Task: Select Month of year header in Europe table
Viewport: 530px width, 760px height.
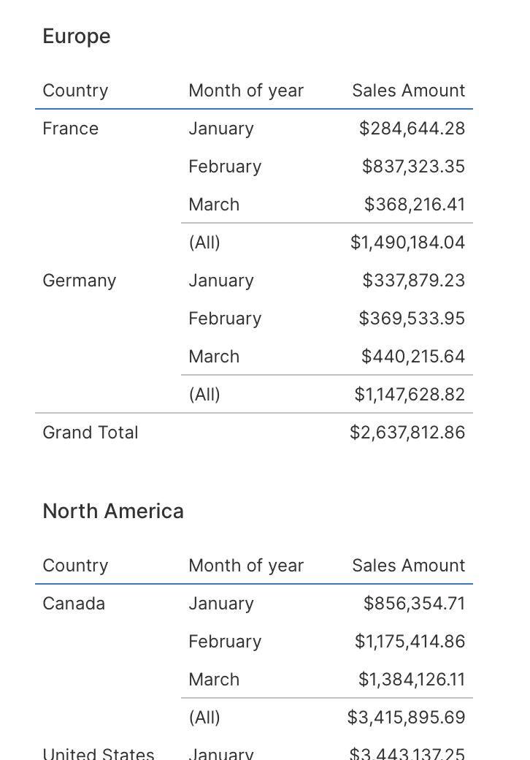Action: [246, 91]
